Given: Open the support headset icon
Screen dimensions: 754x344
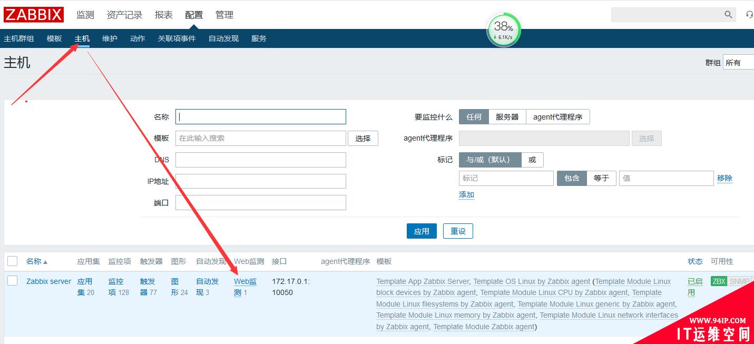Looking at the screenshot, I should (x=750, y=15).
